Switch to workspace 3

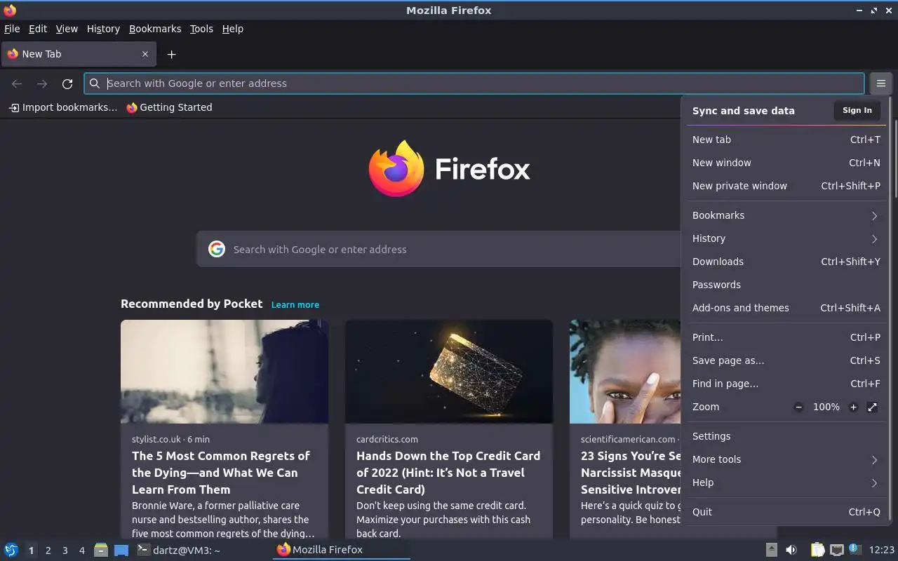click(x=65, y=550)
